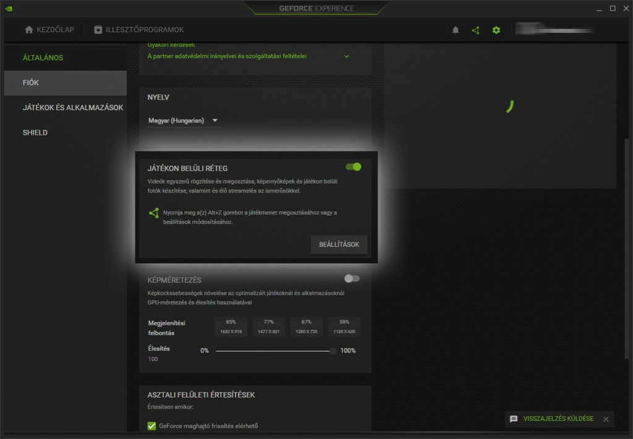This screenshot has height=439, width=633.
Task: Click the Megjelenítési felbontás label
Action: [x=167, y=328]
